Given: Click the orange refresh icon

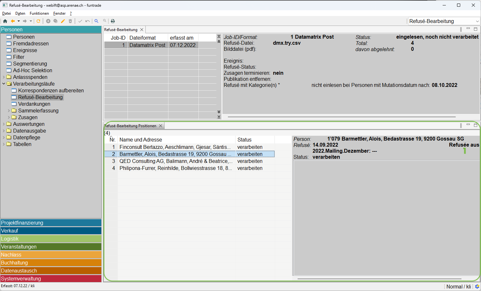Looking at the screenshot, I should coord(38,21).
